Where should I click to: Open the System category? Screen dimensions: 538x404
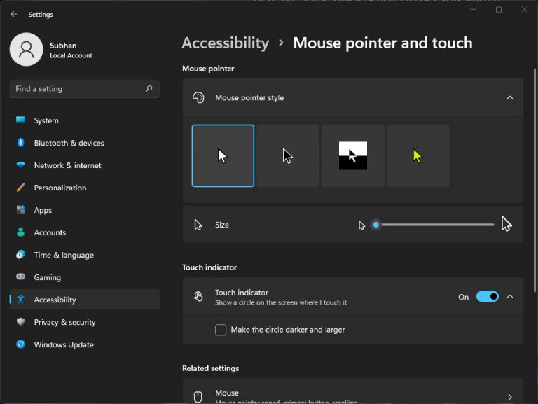84,120
